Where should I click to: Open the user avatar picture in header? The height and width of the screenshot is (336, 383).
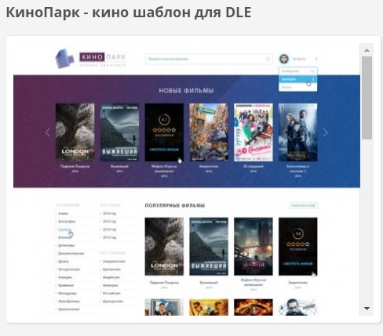(284, 59)
